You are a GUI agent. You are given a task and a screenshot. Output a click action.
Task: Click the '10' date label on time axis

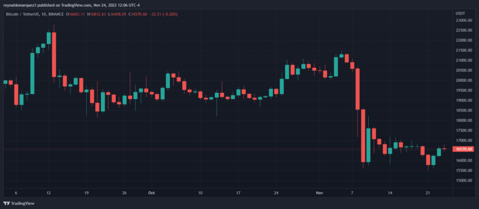[x=200, y=193]
